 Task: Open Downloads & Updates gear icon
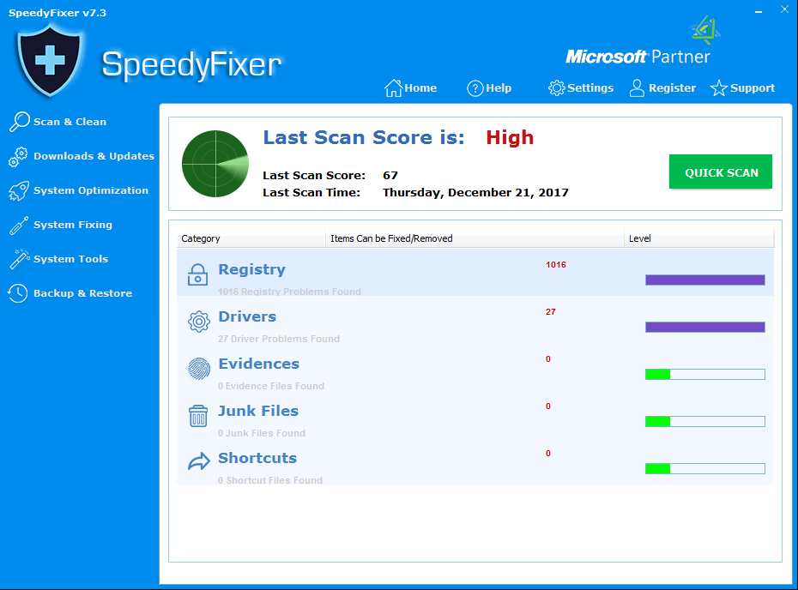[18, 157]
